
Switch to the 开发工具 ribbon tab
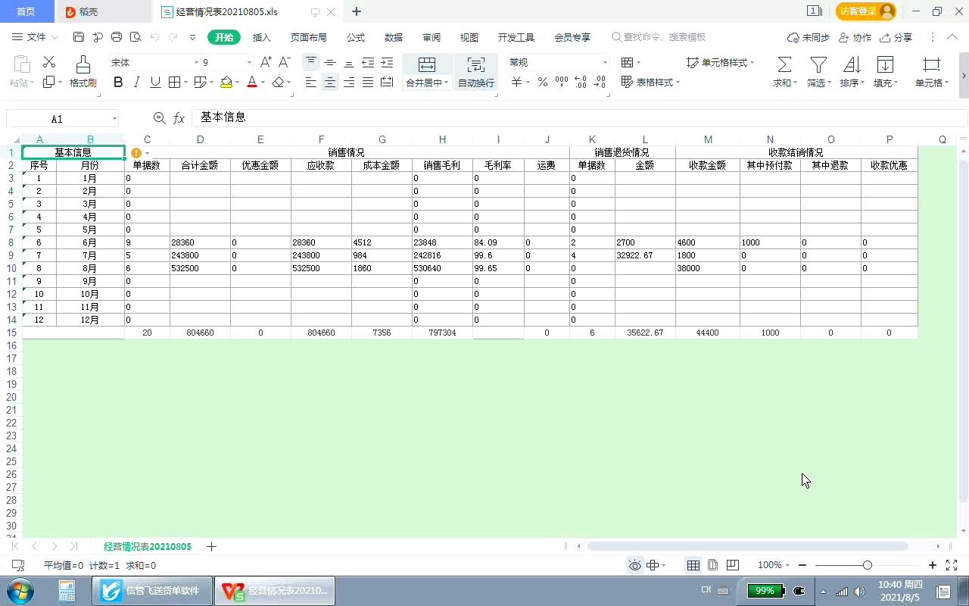pos(516,37)
